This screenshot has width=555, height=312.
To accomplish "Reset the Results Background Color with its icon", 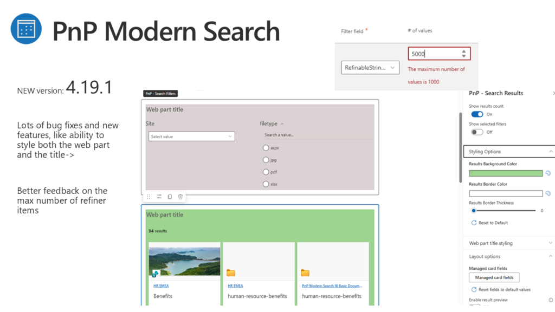I will click(x=548, y=173).
